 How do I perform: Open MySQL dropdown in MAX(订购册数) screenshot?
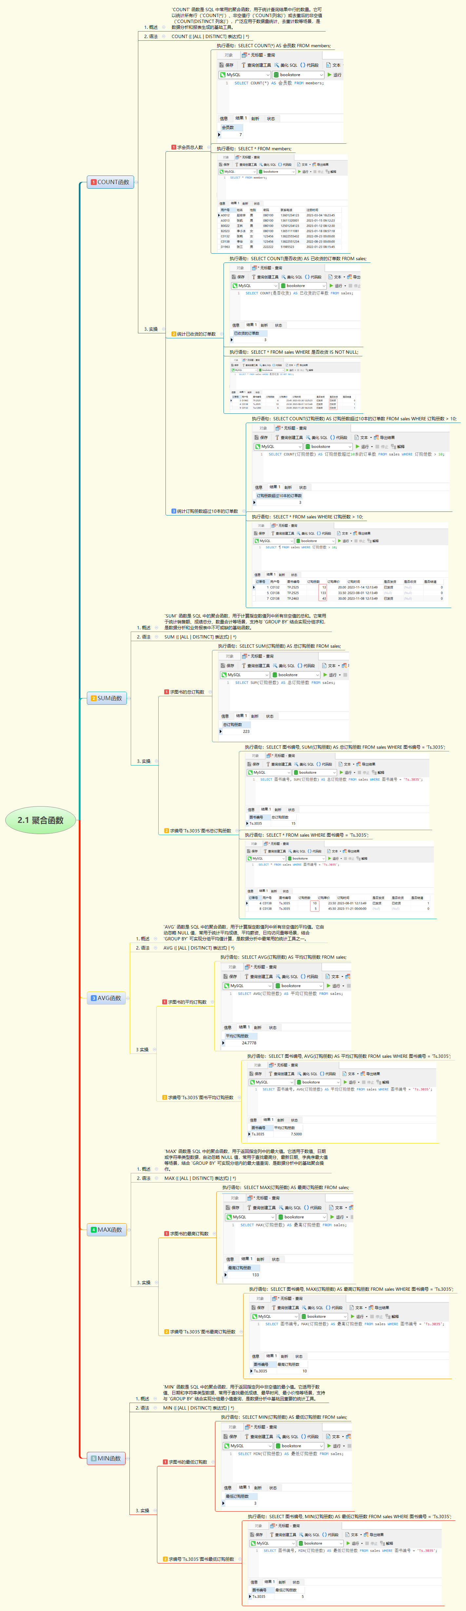click(250, 1217)
